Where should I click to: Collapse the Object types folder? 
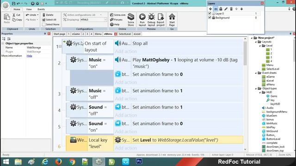[256, 89]
